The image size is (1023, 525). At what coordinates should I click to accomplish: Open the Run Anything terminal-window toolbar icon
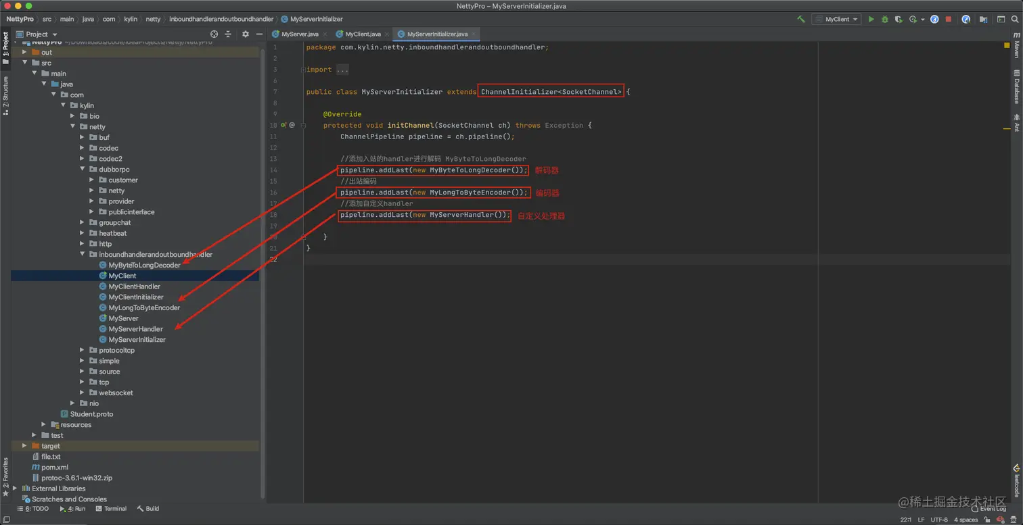(x=1001, y=20)
